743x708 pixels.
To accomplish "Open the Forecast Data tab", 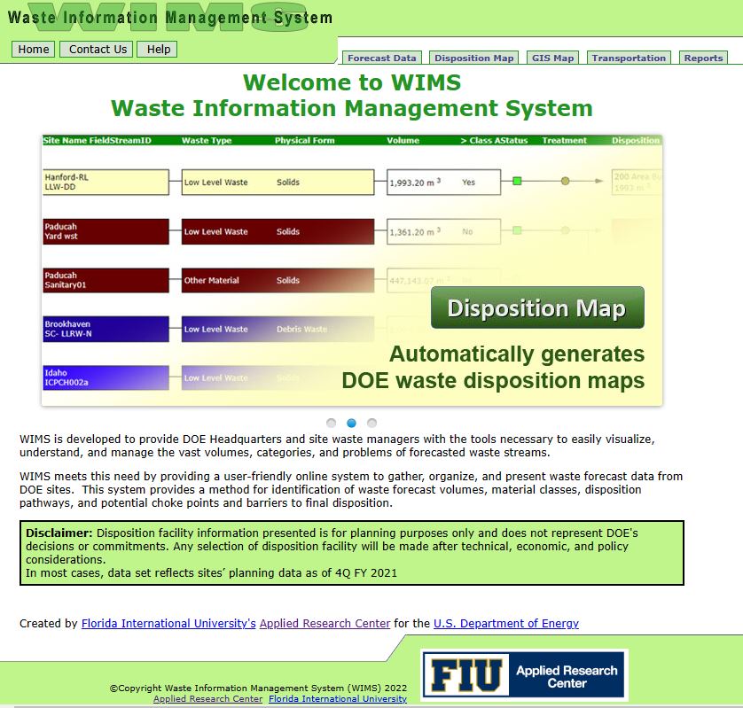I will [x=382, y=57].
